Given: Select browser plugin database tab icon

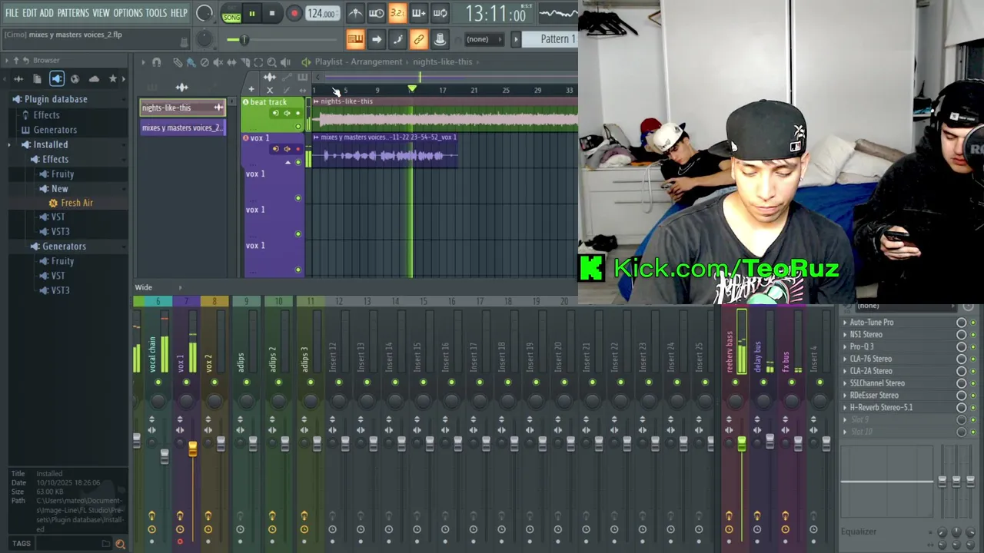Looking at the screenshot, I should pyautogui.click(x=57, y=78).
